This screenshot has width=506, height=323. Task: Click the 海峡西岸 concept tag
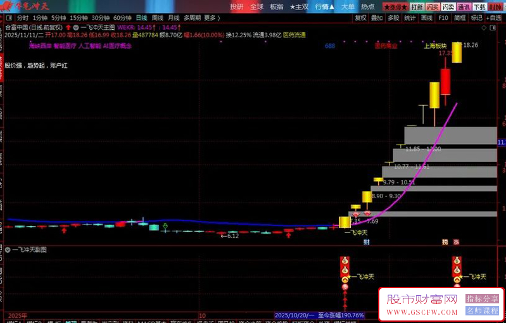point(41,46)
